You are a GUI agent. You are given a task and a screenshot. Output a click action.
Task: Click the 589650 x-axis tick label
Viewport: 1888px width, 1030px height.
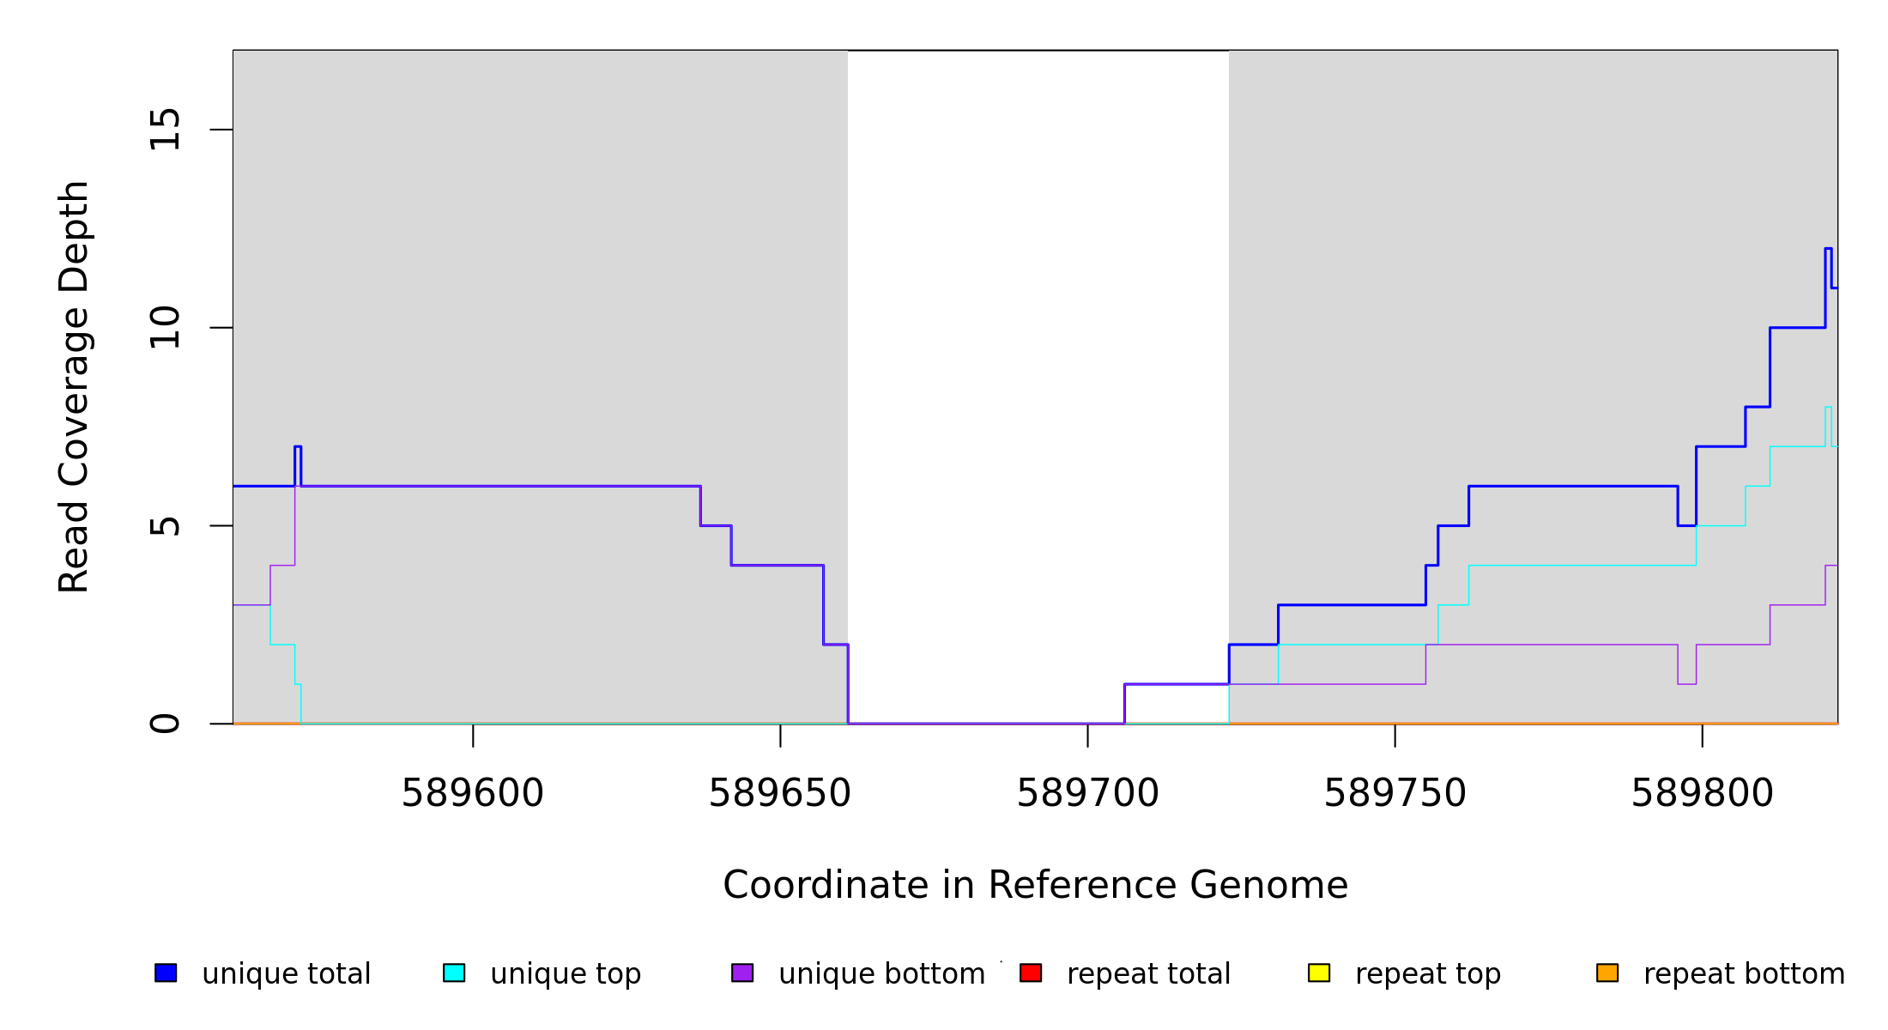click(x=779, y=794)
